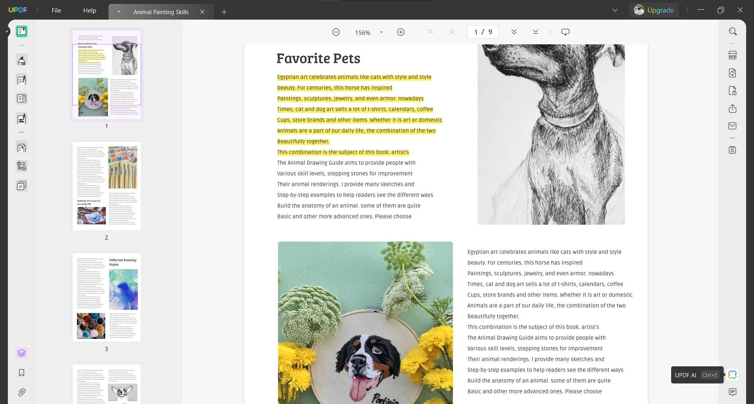The width and height of the screenshot is (754, 404).
Task: Open the attachments paperclip panel
Action: pos(22,392)
